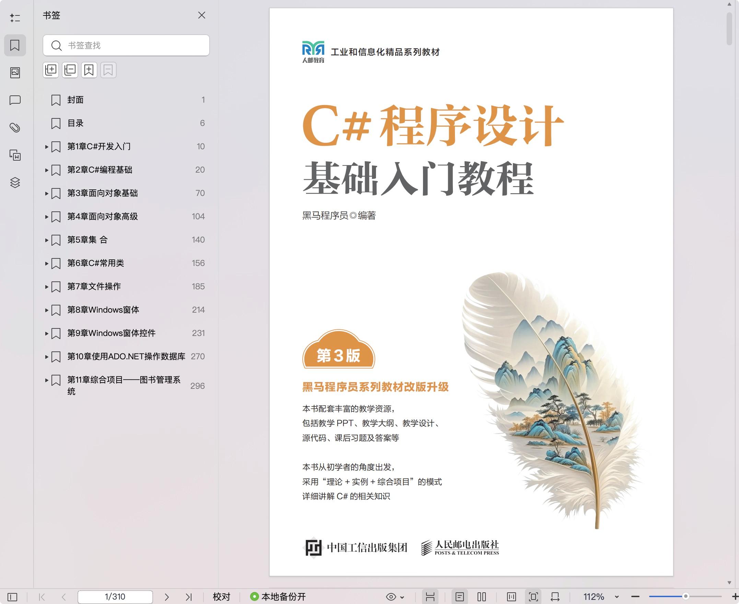The image size is (739, 604).
Task: Expand 第8章Windows窗体 bookmark
Action: 47,310
